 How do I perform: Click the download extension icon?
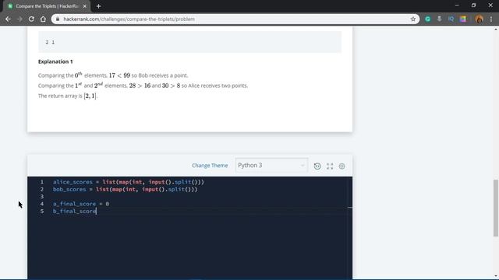tap(440, 19)
